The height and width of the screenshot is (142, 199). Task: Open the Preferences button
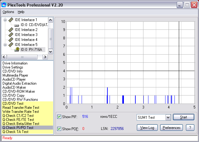tap(171, 128)
